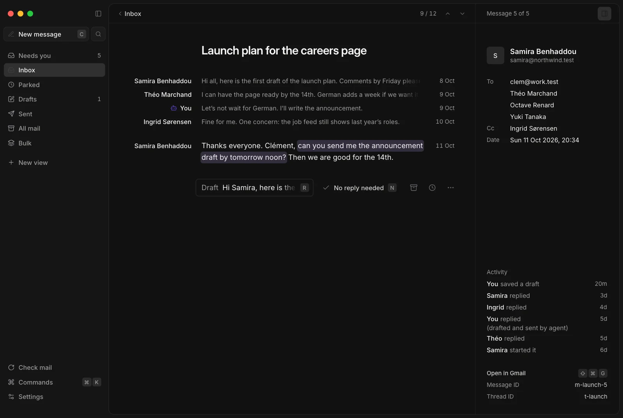Open the Commands palette

pos(55,382)
